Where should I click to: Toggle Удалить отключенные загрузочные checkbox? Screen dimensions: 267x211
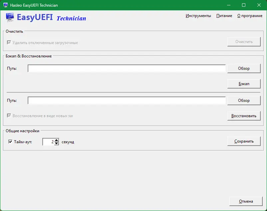(x=9, y=42)
